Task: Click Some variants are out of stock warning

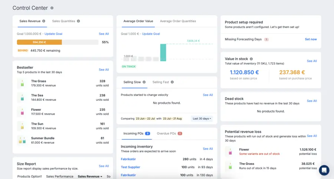Action: [259, 154]
